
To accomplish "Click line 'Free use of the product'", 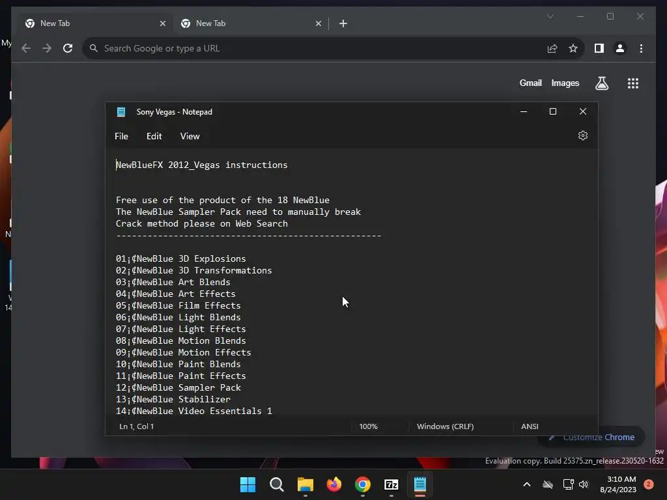I will [223, 201].
